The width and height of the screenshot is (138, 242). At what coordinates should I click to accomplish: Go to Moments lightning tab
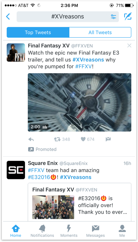coord(69,231)
